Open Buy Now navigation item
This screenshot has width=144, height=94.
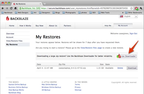click(39, 26)
